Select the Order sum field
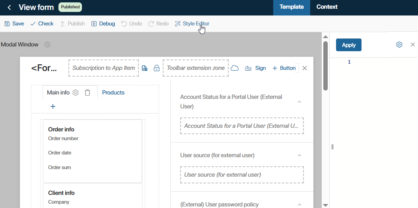 click(59, 167)
